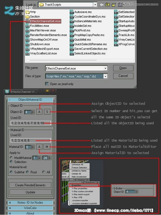Click the Object ID spinner arrows
161x215 pixels.
point(33,112)
